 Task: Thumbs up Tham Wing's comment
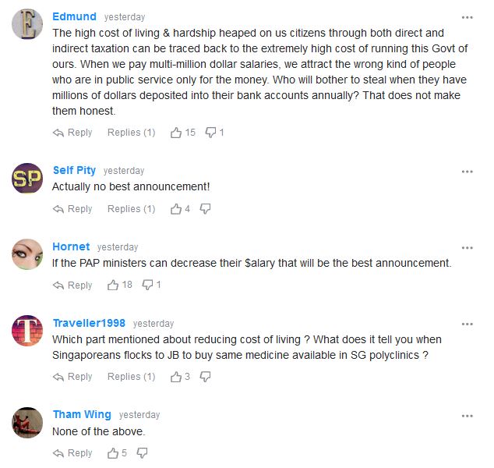[113, 453]
